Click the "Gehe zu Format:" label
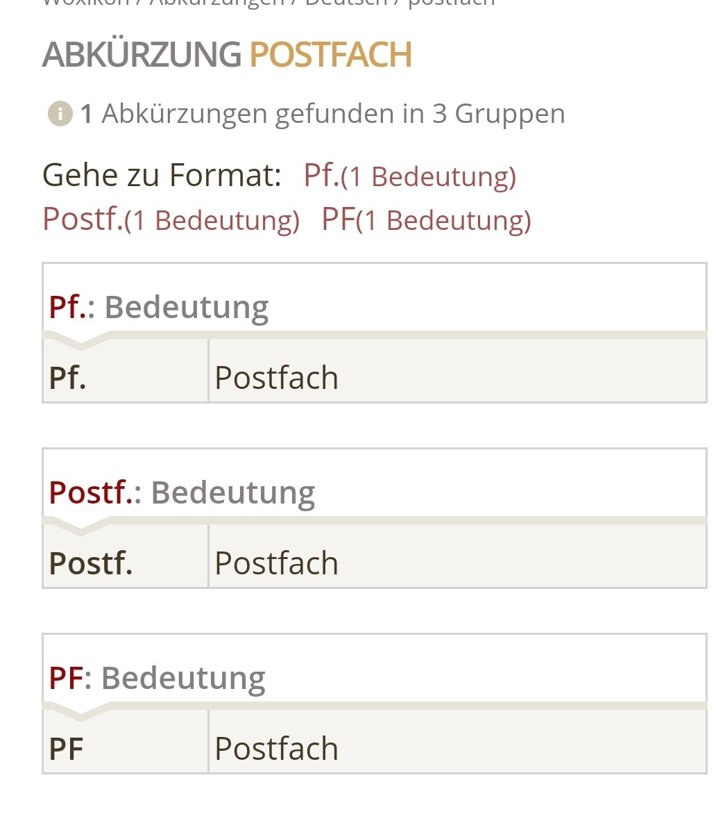Viewport: 725px width, 830px height. (x=162, y=175)
